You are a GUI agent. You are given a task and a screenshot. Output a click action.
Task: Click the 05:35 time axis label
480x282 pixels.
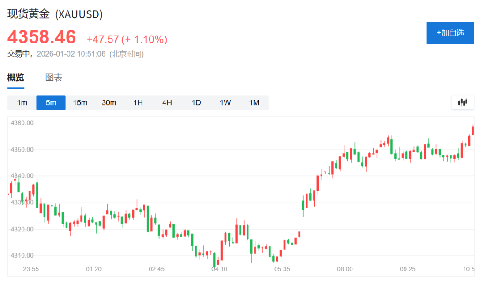click(x=281, y=269)
